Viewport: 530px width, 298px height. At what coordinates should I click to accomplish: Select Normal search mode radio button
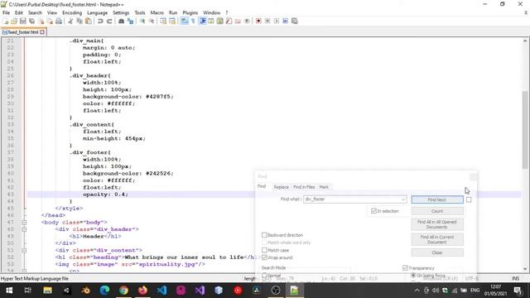tap(264, 276)
